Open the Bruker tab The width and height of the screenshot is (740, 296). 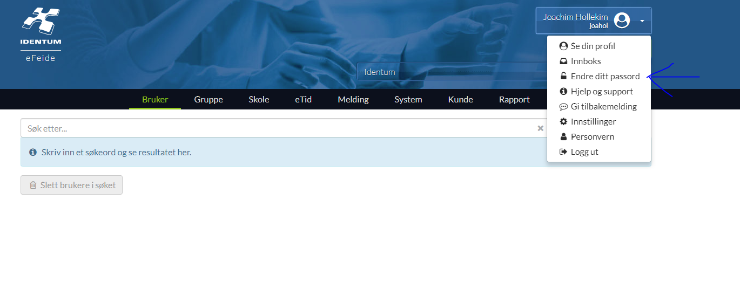click(x=155, y=99)
